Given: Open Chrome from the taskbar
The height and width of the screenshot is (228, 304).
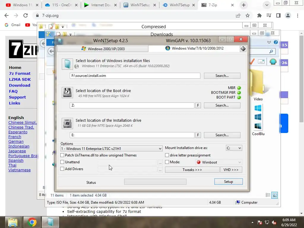Looking at the screenshot, I should click(x=32, y=222).
